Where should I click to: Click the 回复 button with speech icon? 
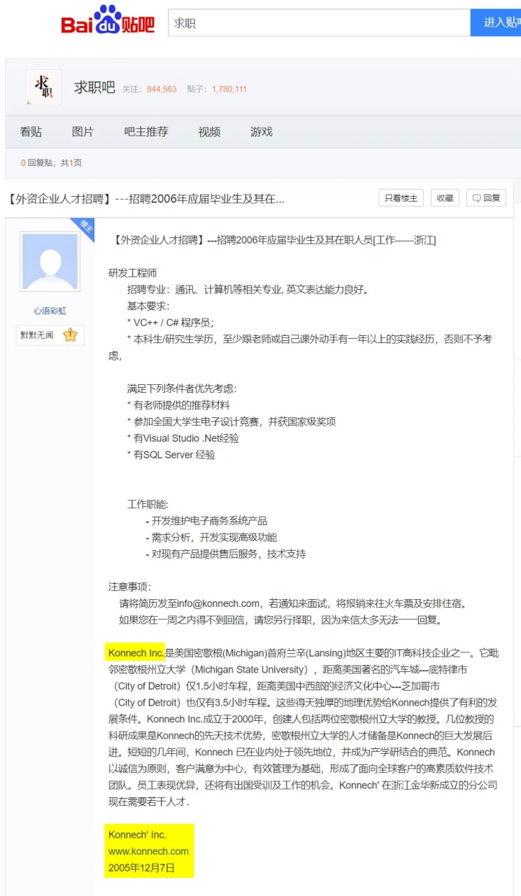pyautogui.click(x=486, y=198)
